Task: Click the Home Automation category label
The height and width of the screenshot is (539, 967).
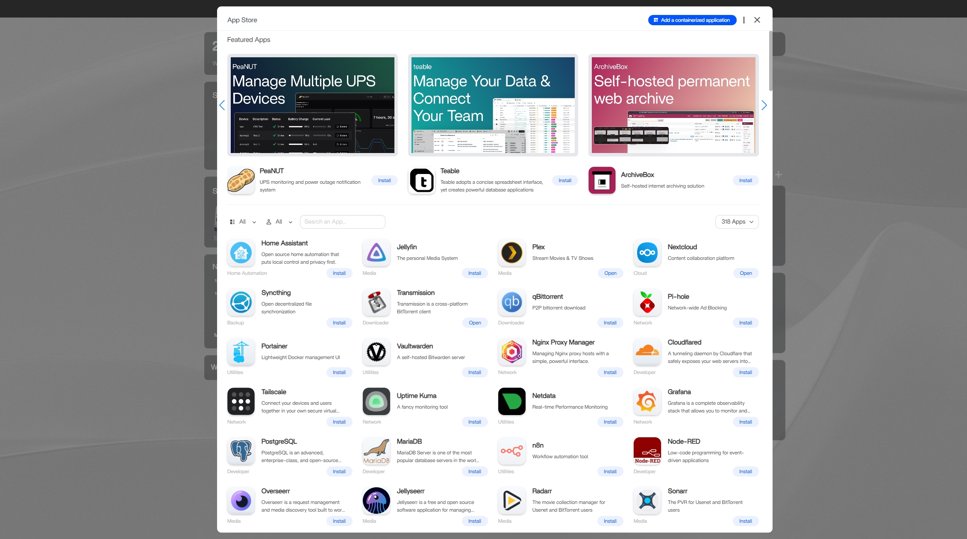Action: pos(247,273)
